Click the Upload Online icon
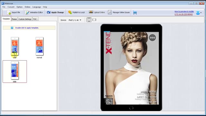The image size is (206, 116). click(91, 12)
